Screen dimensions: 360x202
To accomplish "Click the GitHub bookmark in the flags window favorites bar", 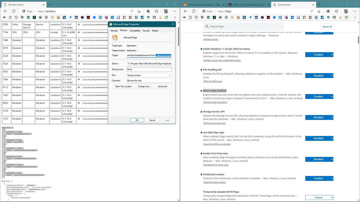I will coord(334,17).
